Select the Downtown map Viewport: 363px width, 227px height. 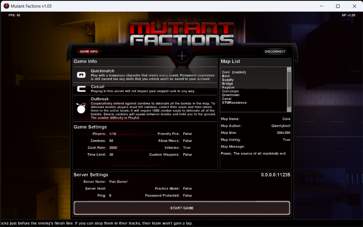(x=231, y=95)
